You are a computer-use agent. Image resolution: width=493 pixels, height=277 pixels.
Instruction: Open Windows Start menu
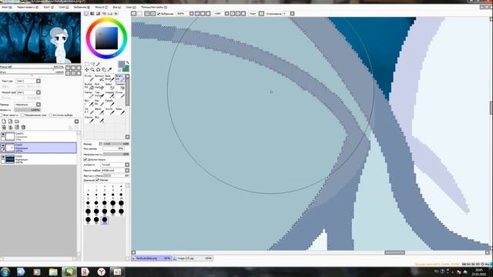click(5, 272)
